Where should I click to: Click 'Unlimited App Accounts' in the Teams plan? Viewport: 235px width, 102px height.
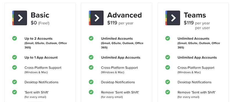197,58
